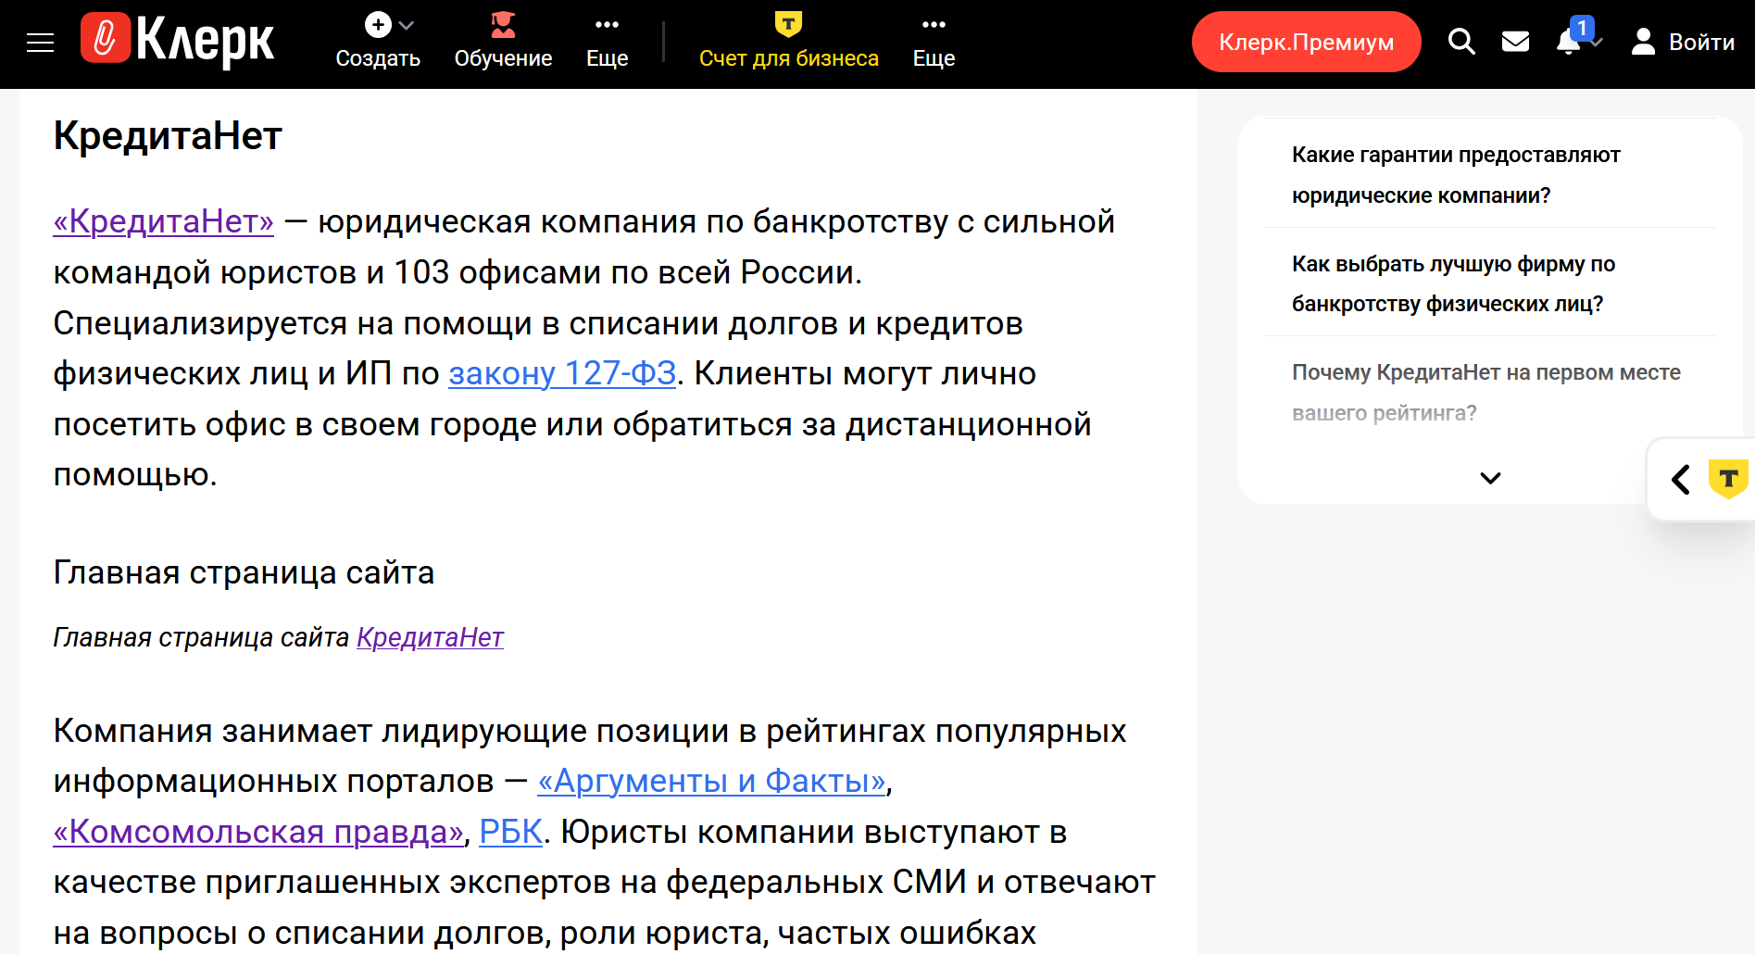Open the second Еще menu after Счет для бизнеса
The width and height of the screenshot is (1755, 954).
(x=934, y=42)
